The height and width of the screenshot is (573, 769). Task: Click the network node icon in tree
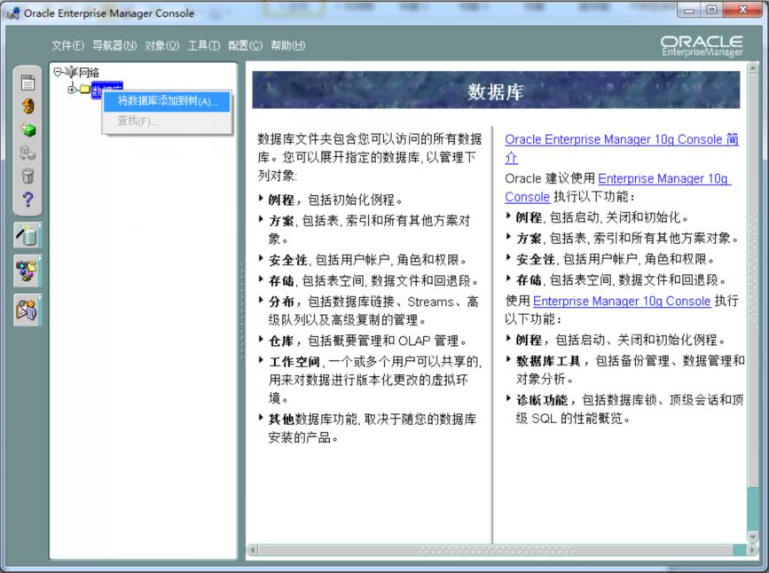[x=71, y=72]
